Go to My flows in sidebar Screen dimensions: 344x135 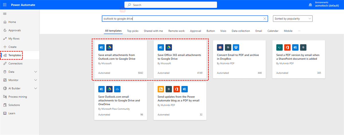[x=14, y=39]
